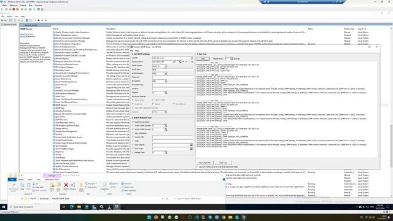Click the Restart the service link
The width and height of the screenshot is (393, 221).
click(x=23, y=36)
